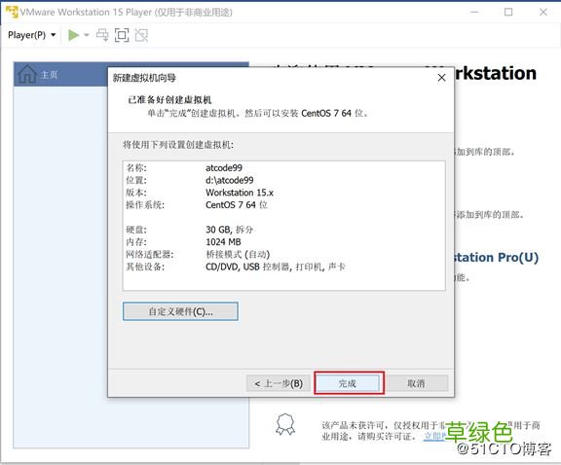Select the 桥接模式 (自动) network value
The height and width of the screenshot is (465, 561).
pos(238,255)
